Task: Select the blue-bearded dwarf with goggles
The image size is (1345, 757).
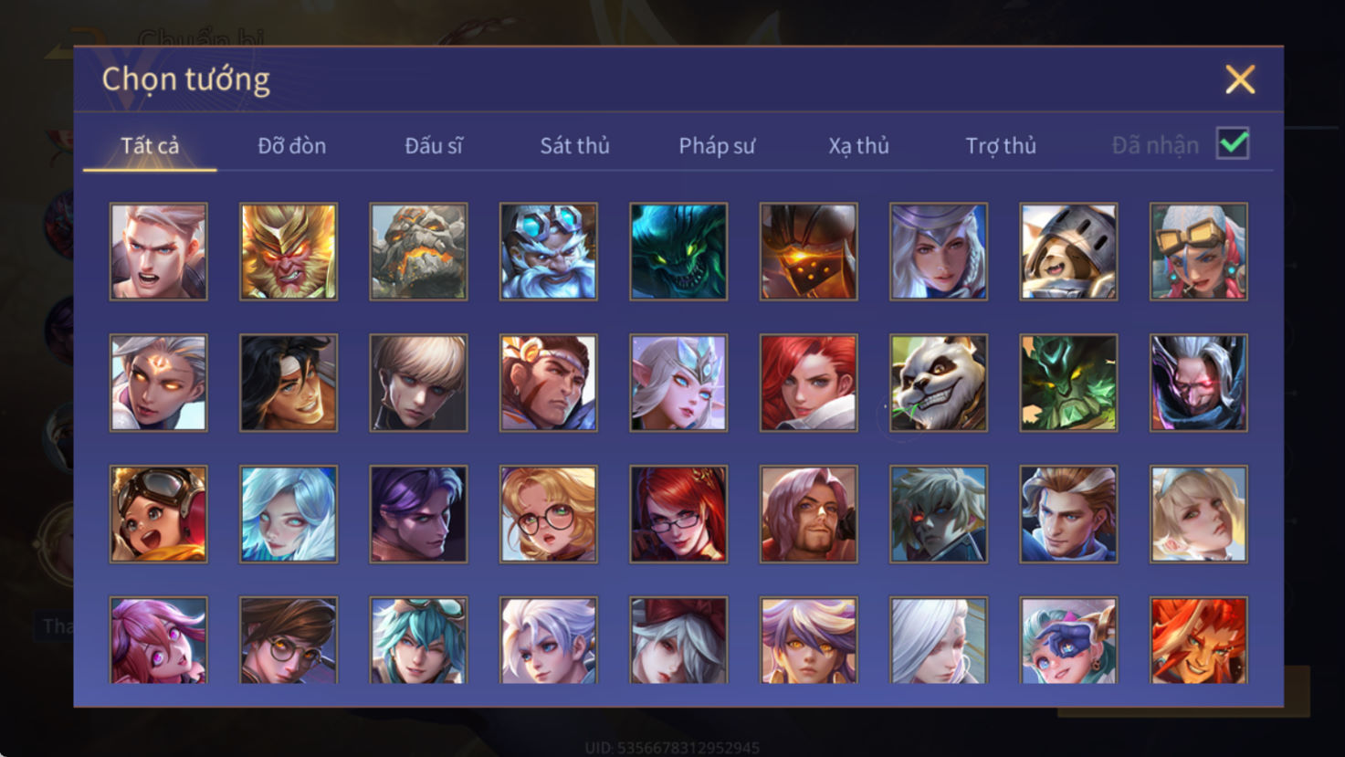Action: 549,252
